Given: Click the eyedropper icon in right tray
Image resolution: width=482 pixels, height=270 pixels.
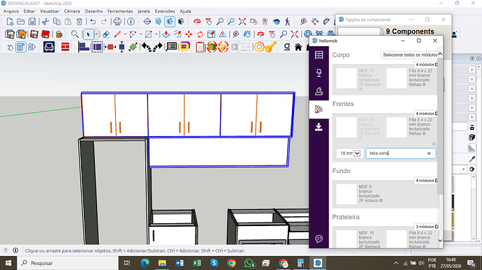Looking at the screenshot, I should click(x=472, y=159).
